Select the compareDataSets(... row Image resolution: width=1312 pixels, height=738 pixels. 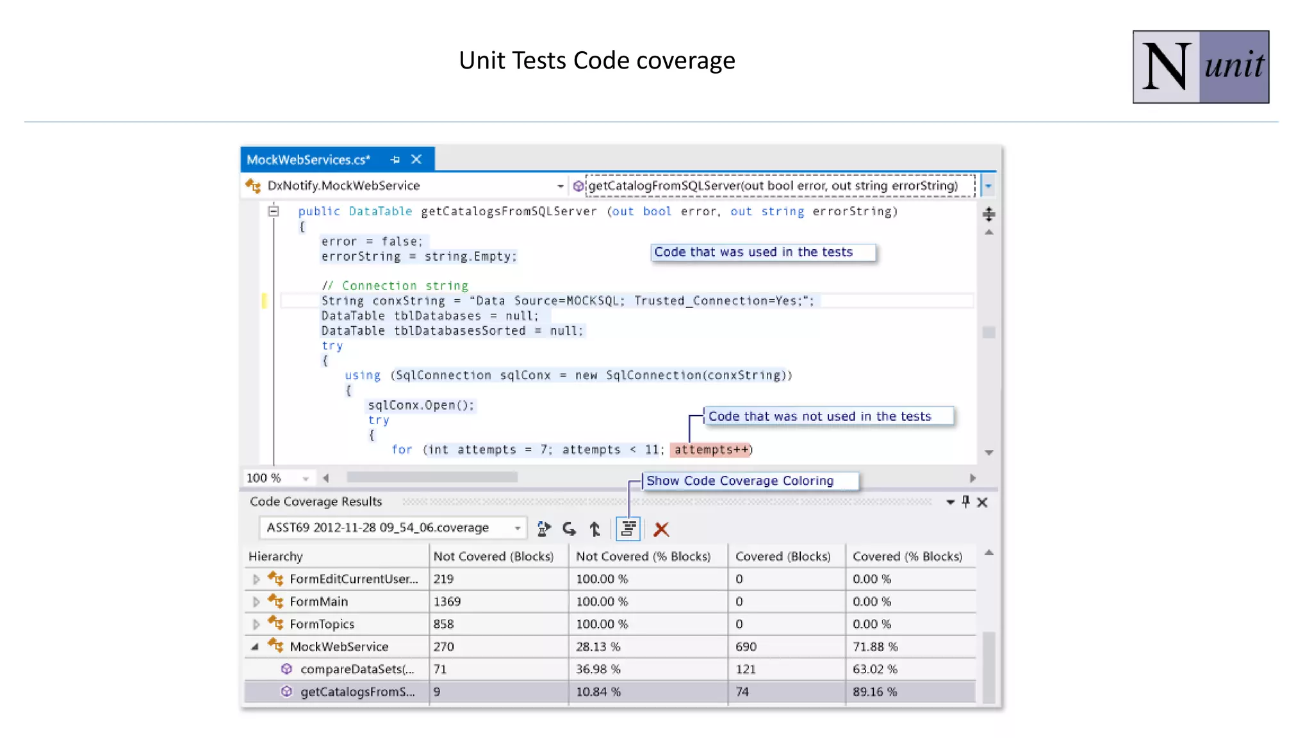tap(610, 669)
